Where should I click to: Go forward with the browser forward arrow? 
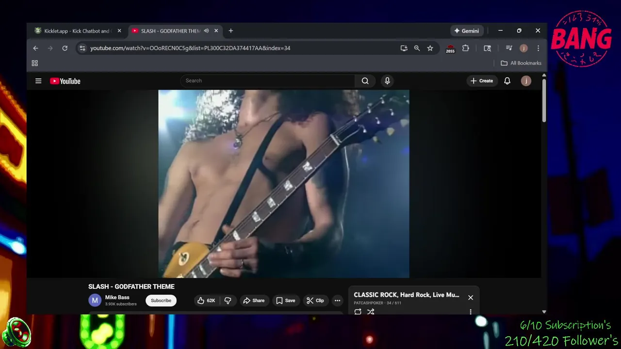point(50,48)
